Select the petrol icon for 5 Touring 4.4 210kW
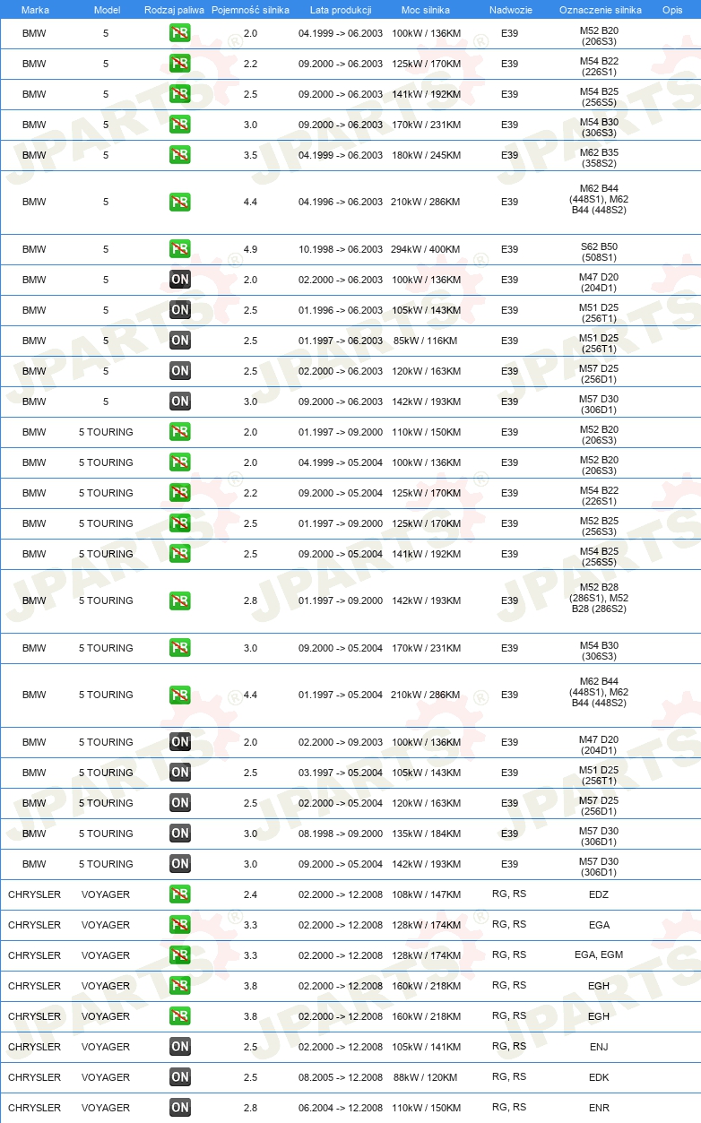701x1123 pixels. click(179, 695)
